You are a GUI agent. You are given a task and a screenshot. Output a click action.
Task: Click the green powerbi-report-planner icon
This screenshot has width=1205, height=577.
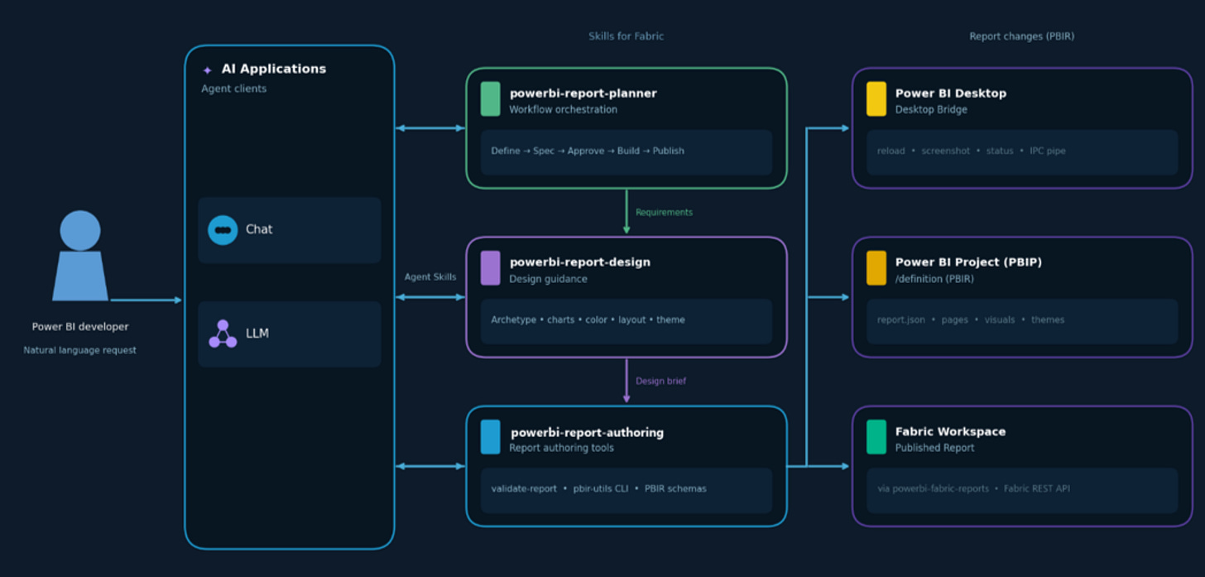[x=491, y=99]
